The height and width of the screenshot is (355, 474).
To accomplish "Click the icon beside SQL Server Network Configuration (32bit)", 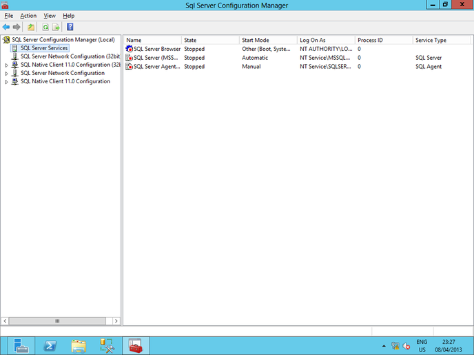I will (x=15, y=56).
